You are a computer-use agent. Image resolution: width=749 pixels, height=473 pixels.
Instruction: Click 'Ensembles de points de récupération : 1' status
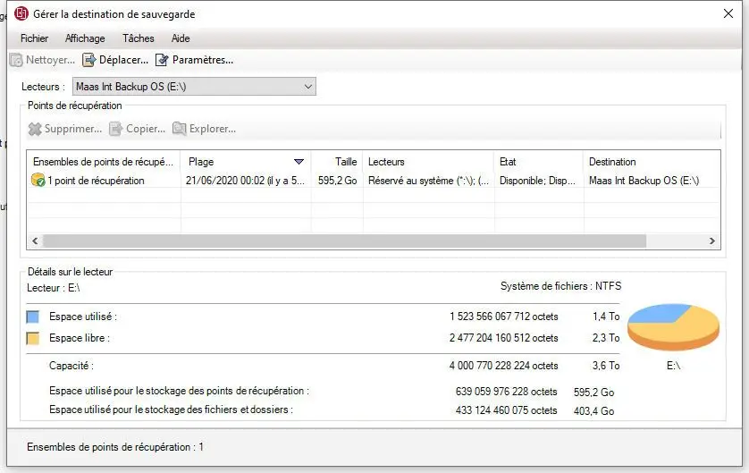115,447
